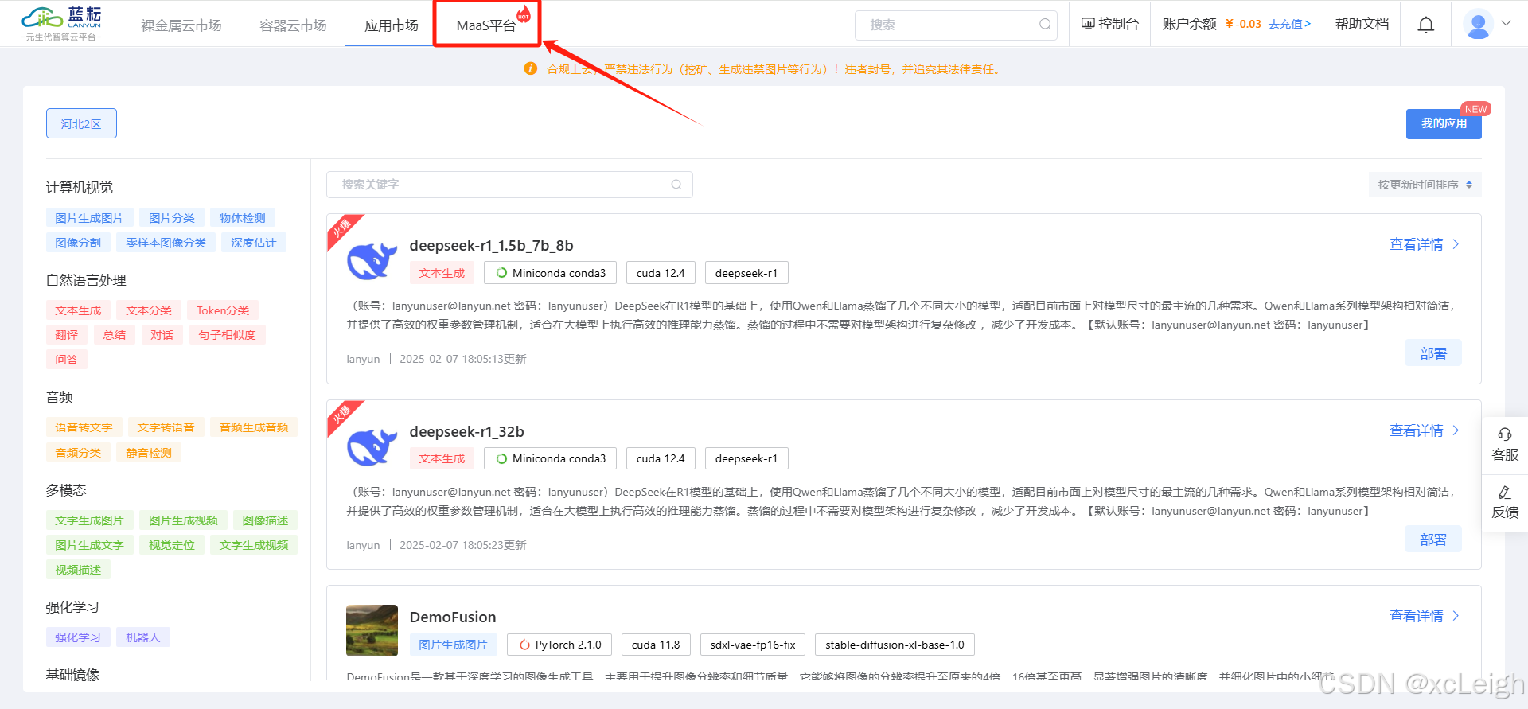Filter by text classification tag
Screen dimensions: 1528x709
pos(149,310)
